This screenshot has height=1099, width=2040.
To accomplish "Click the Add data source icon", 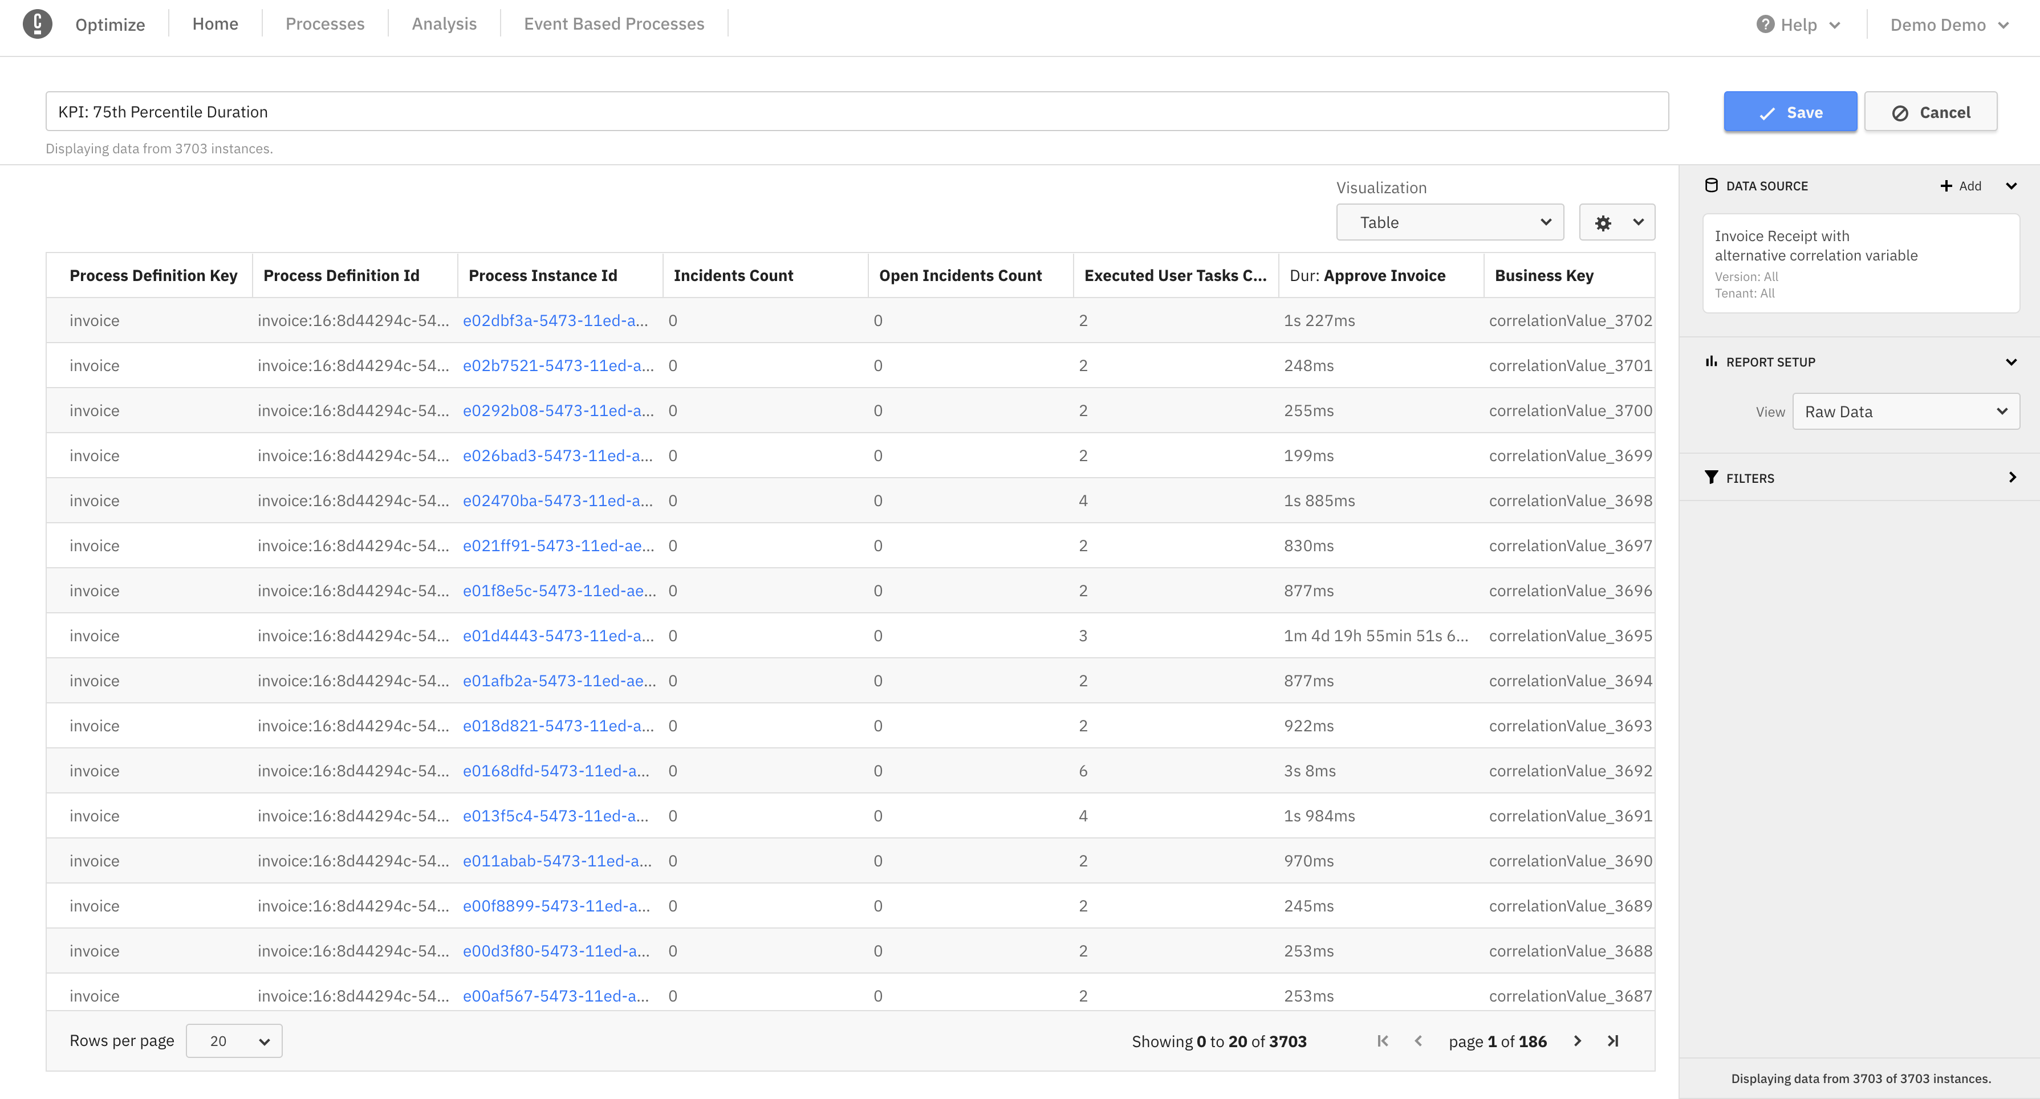I will click(1960, 185).
